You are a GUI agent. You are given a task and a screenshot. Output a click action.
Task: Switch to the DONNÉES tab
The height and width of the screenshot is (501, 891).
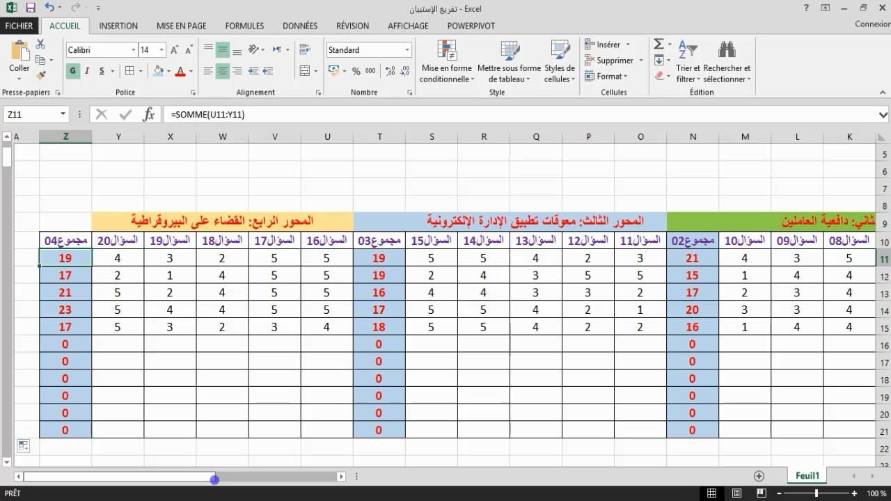coord(300,26)
